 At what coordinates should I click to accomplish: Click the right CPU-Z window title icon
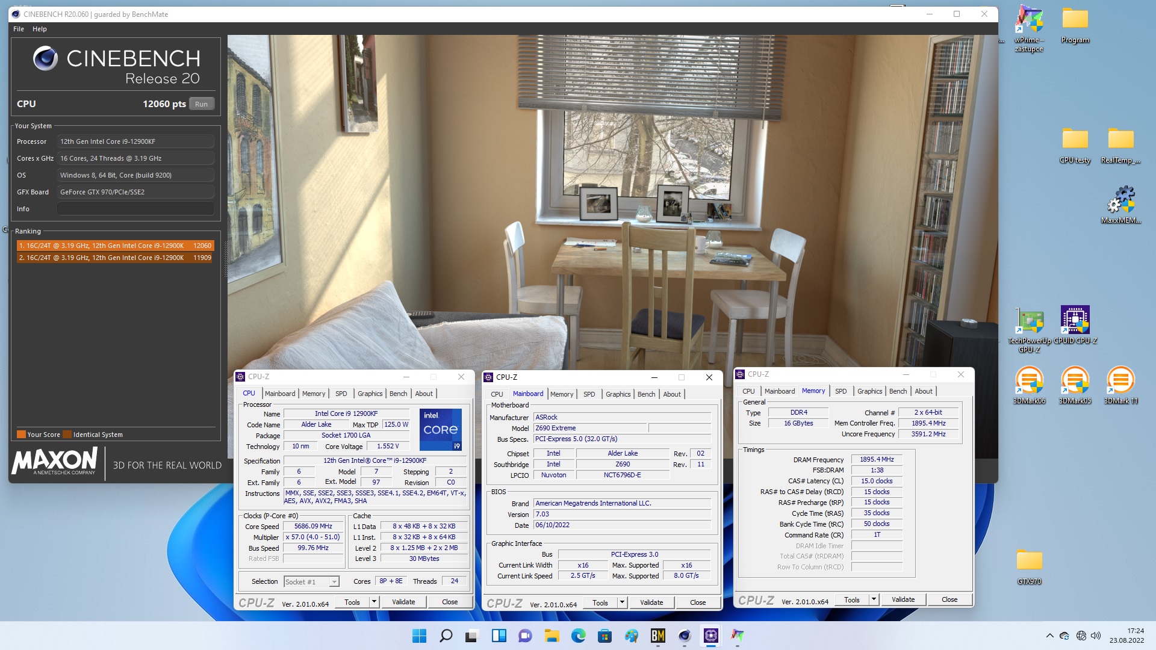pyautogui.click(x=740, y=374)
